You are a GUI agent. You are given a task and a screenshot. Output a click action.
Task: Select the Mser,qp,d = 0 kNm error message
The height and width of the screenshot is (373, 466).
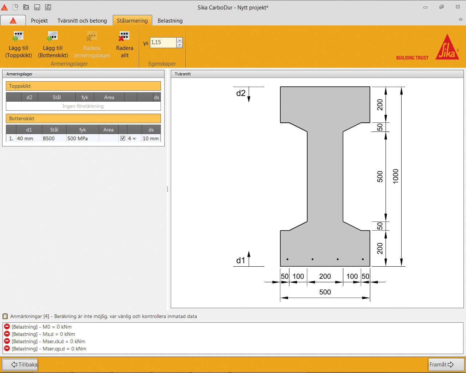click(x=49, y=349)
